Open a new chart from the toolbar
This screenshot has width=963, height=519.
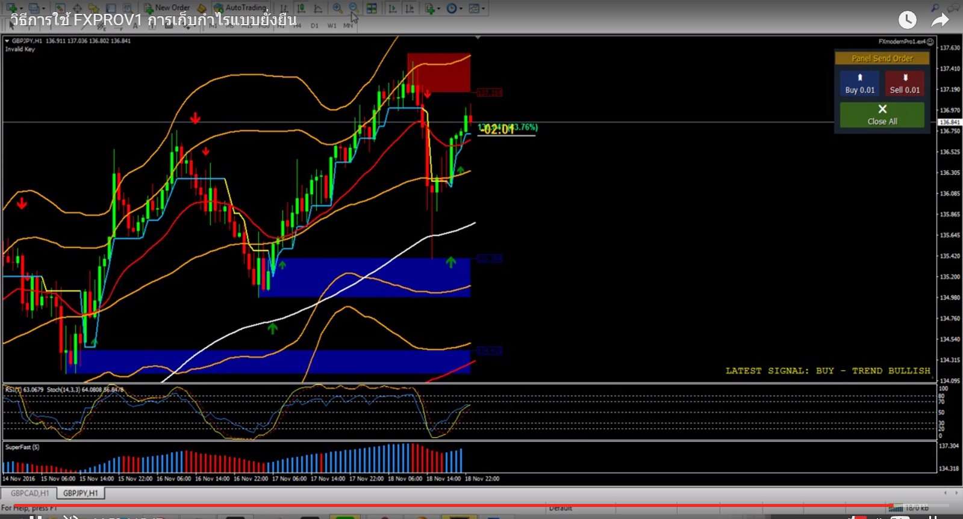click(x=11, y=8)
